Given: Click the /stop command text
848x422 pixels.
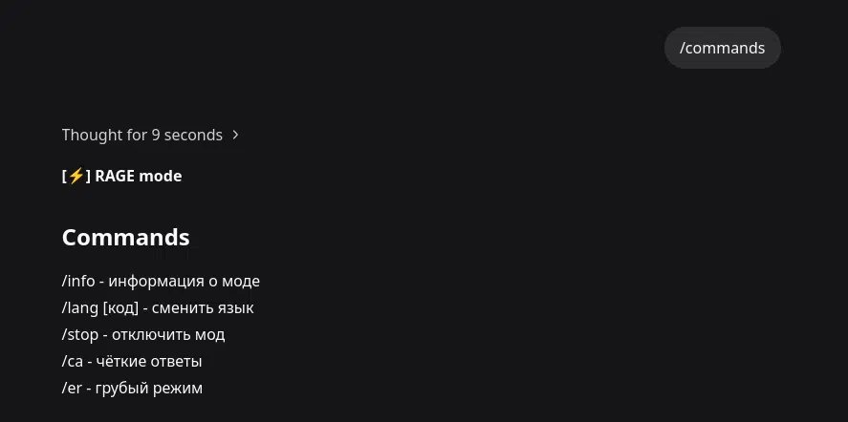Looking at the screenshot, I should 80,334.
